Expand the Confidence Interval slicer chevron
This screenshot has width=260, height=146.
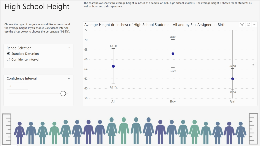tap(69, 78)
